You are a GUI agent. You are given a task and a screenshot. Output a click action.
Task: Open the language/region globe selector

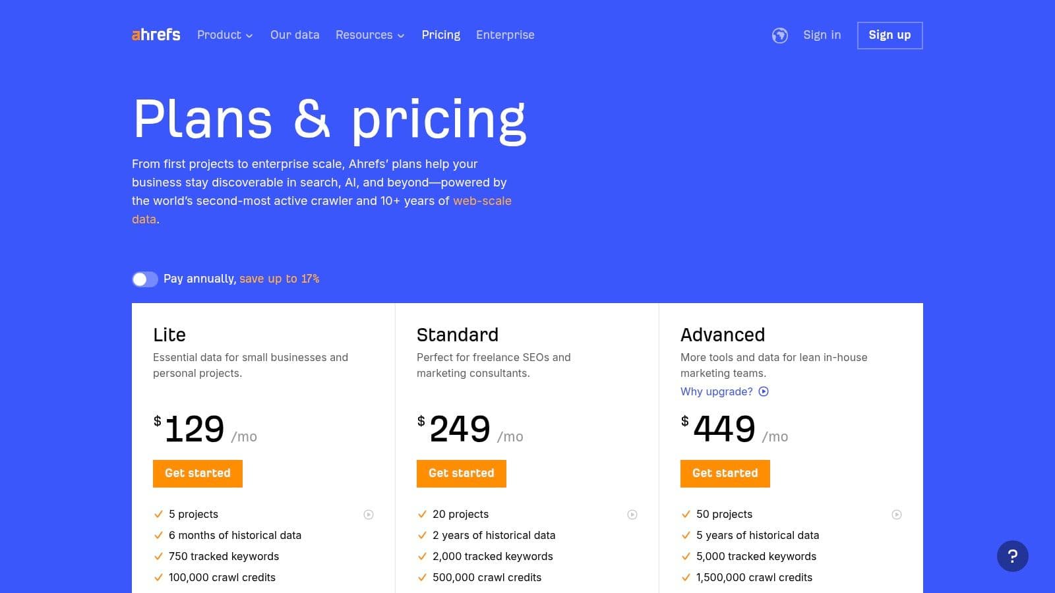(x=780, y=36)
